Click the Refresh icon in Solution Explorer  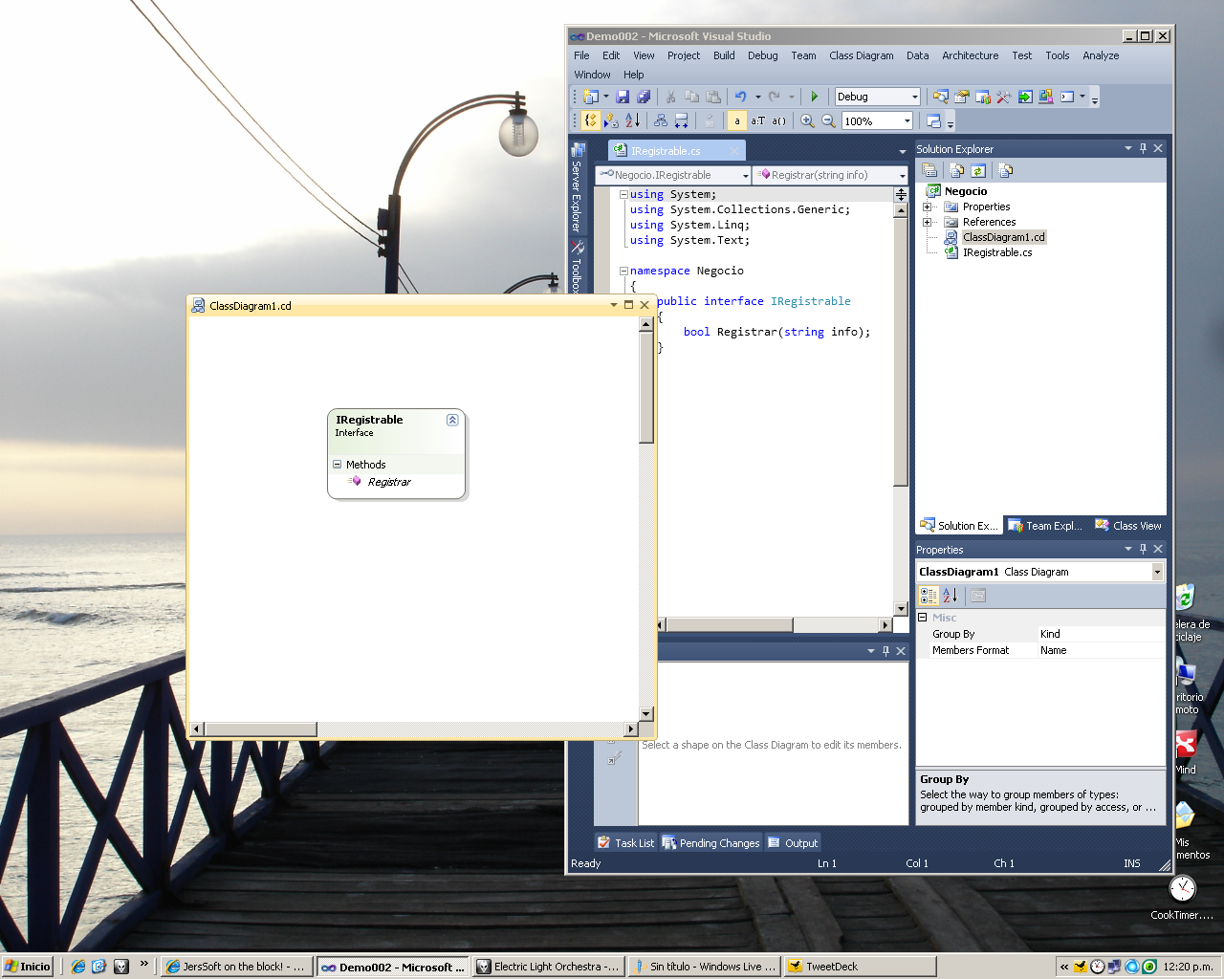click(x=978, y=171)
